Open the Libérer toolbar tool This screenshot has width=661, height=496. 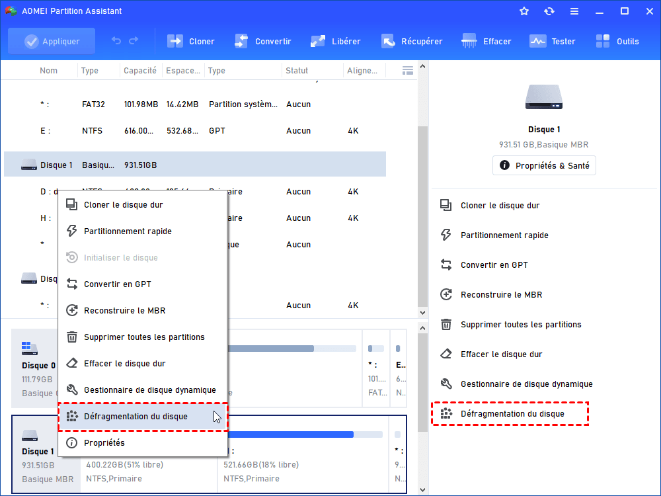(x=336, y=41)
